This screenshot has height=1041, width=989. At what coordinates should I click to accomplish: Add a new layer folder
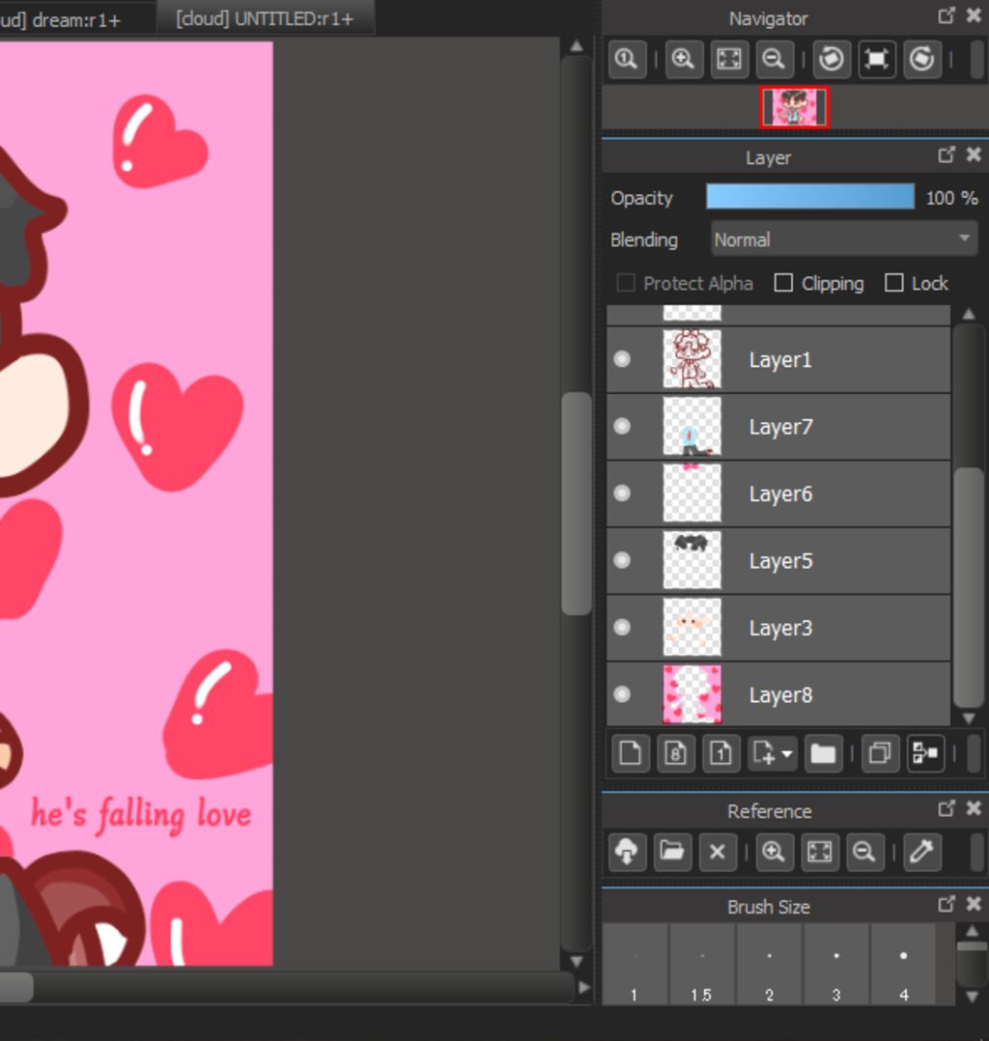point(823,753)
